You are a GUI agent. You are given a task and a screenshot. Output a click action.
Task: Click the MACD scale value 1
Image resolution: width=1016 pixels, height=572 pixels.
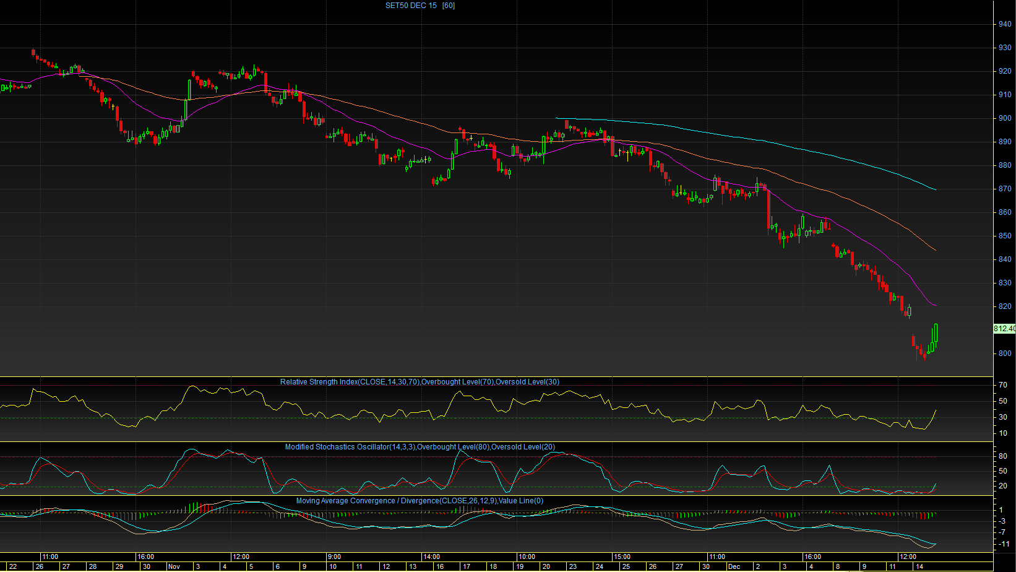pyautogui.click(x=1001, y=510)
